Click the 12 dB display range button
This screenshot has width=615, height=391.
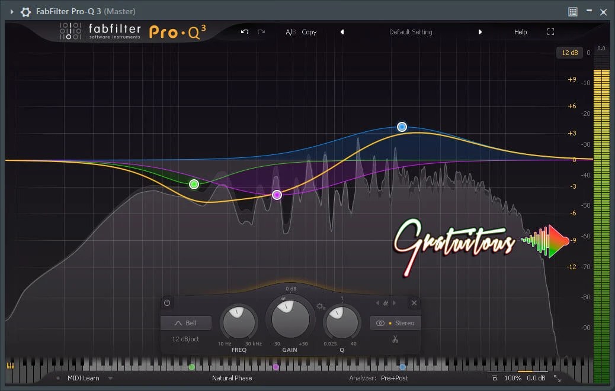pos(569,53)
